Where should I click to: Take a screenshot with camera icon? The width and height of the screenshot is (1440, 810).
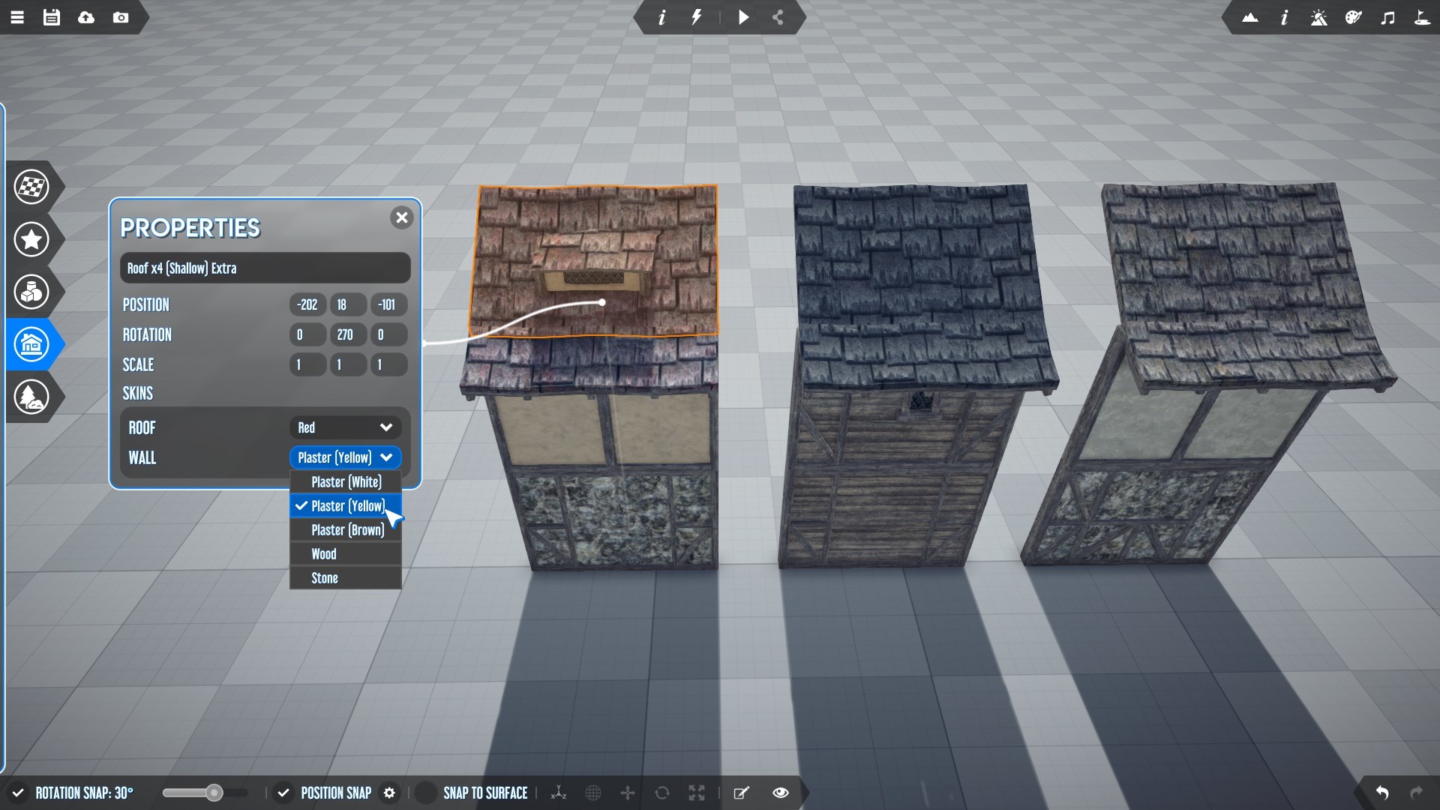(121, 17)
